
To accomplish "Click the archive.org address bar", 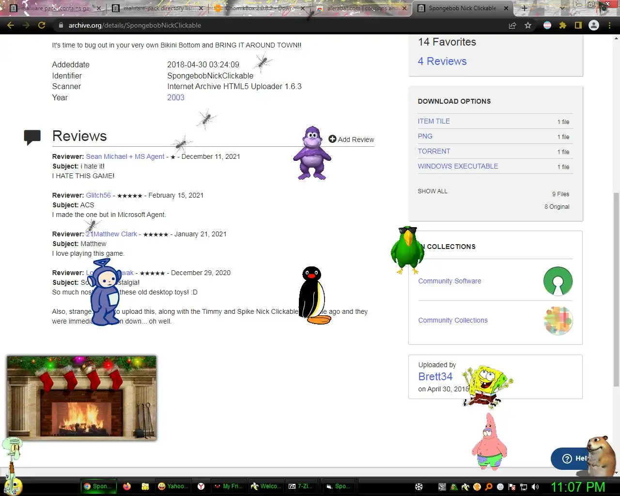I will pos(281,25).
